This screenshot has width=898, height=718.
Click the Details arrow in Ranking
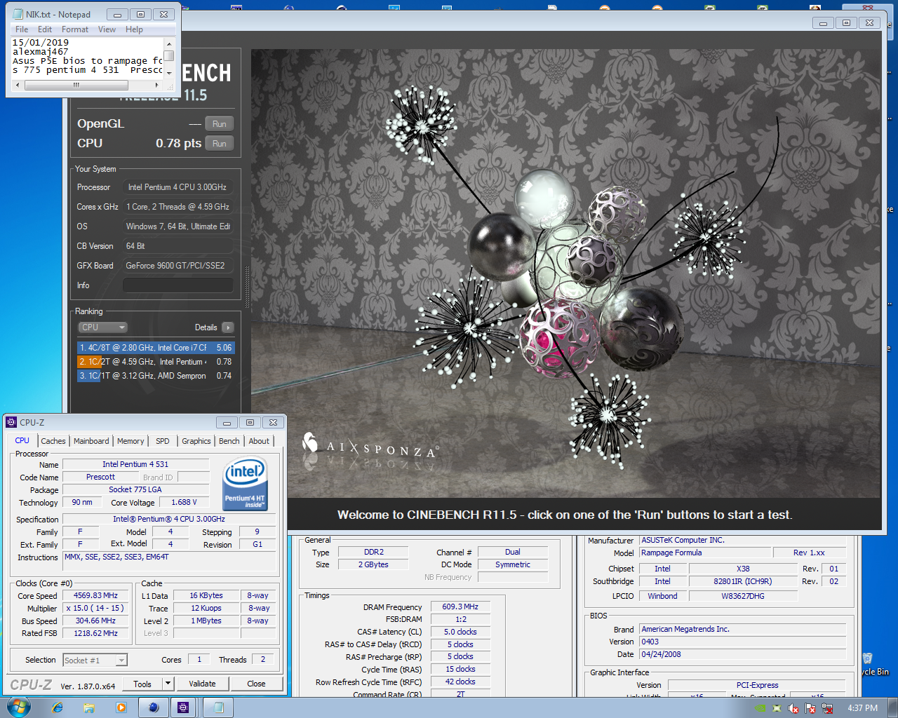point(228,327)
